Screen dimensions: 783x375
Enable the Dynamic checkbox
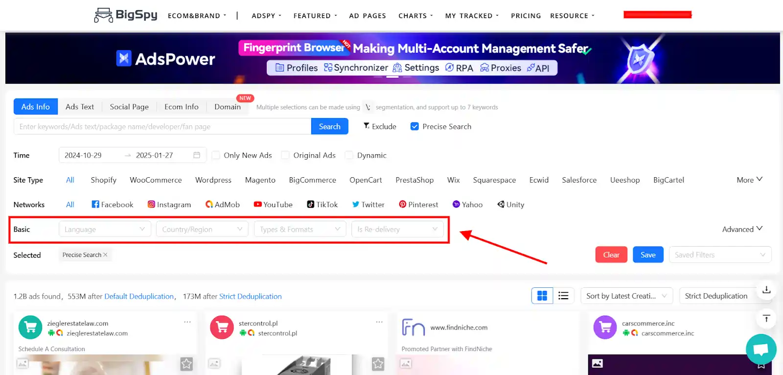coord(349,155)
